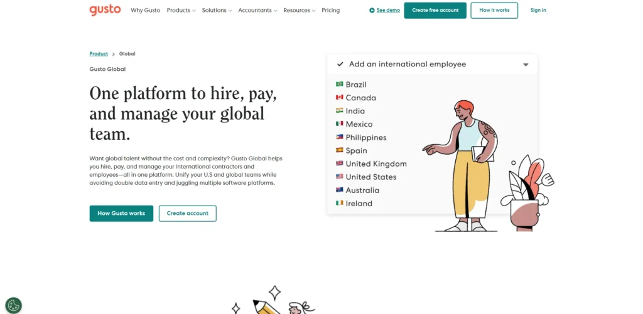
Task: Select Ireland in the country list
Action: click(359, 203)
